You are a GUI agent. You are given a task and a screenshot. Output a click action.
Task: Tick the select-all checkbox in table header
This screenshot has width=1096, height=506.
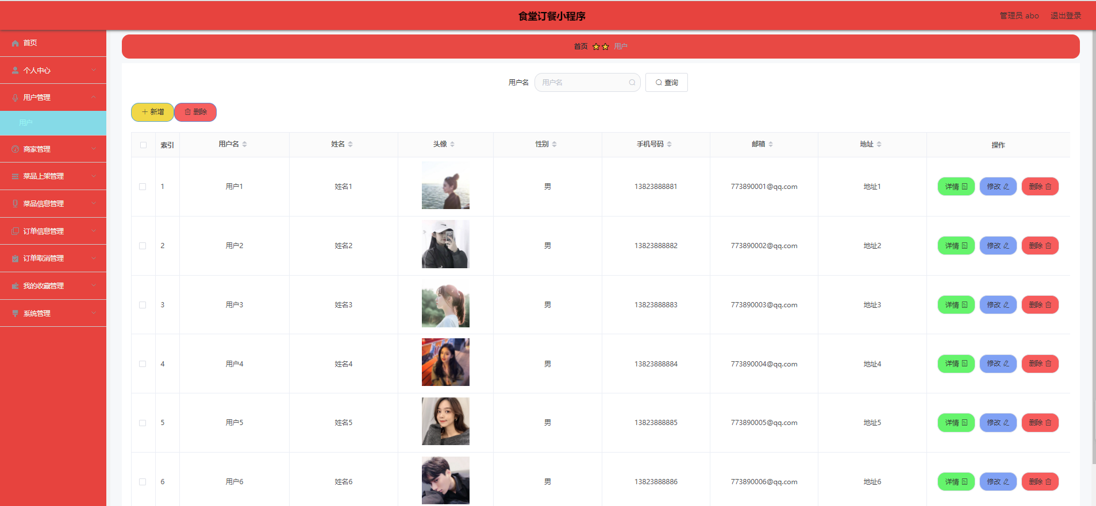pyautogui.click(x=143, y=145)
